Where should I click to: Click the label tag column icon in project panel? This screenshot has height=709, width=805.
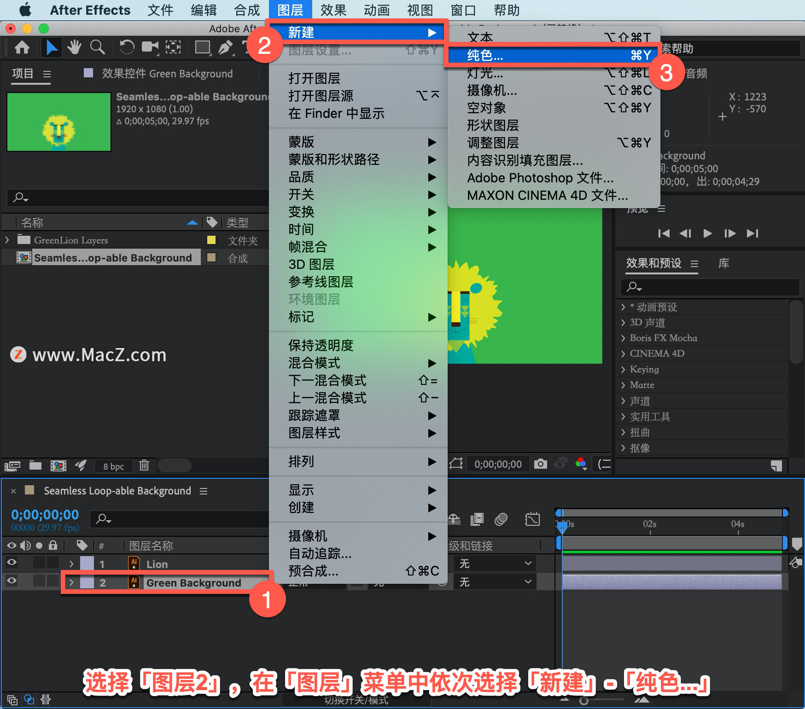tap(212, 222)
